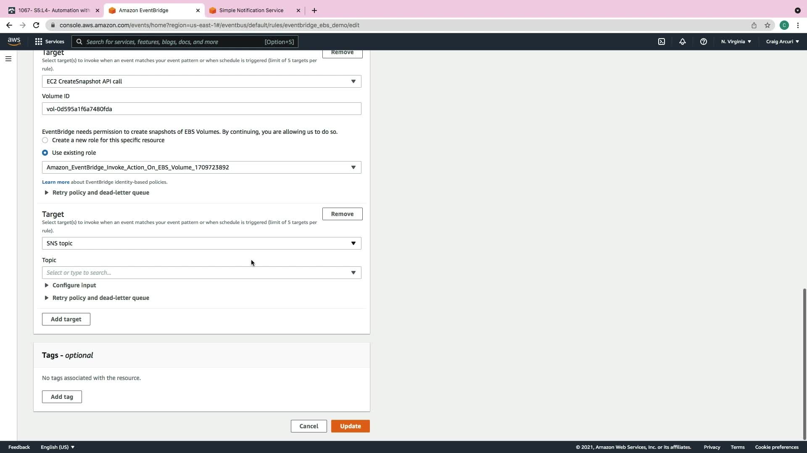Open the SNS topic target dropdown
The width and height of the screenshot is (807, 453).
point(201,243)
